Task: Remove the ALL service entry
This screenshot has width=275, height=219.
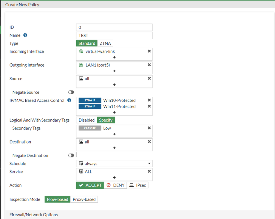Action: [x=149, y=171]
